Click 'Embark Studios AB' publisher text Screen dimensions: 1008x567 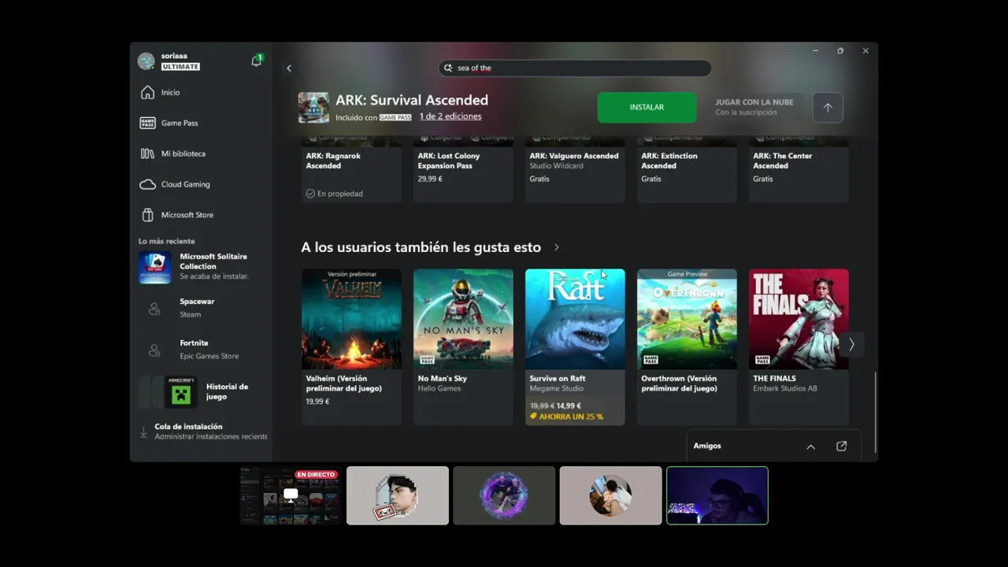tap(785, 388)
